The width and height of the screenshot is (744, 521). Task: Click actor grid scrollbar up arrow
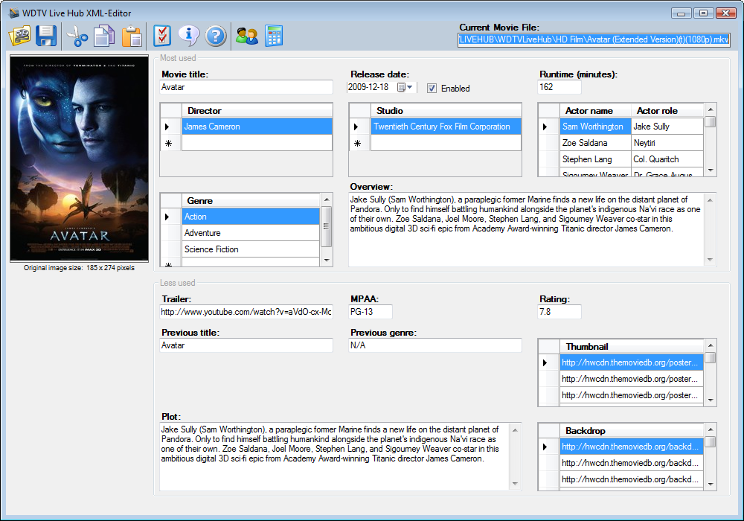pos(711,109)
